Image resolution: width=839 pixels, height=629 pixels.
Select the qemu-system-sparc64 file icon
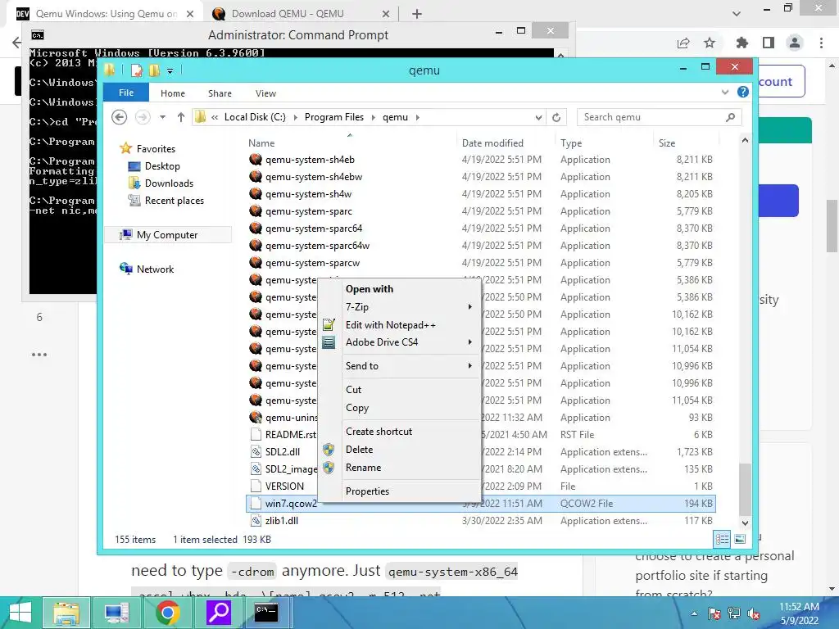(256, 229)
